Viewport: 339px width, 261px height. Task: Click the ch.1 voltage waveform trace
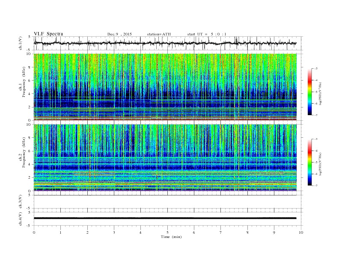point(165,43)
